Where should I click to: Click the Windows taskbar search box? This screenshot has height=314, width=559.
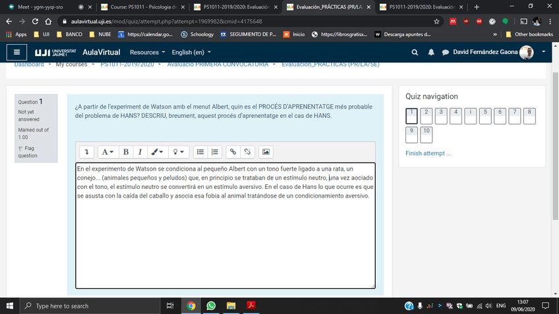(90, 306)
